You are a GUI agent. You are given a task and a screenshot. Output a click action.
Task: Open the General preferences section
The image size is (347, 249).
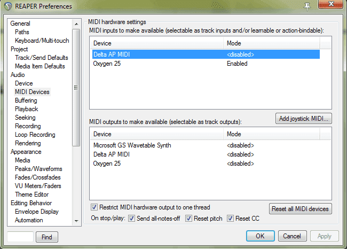pos(20,24)
